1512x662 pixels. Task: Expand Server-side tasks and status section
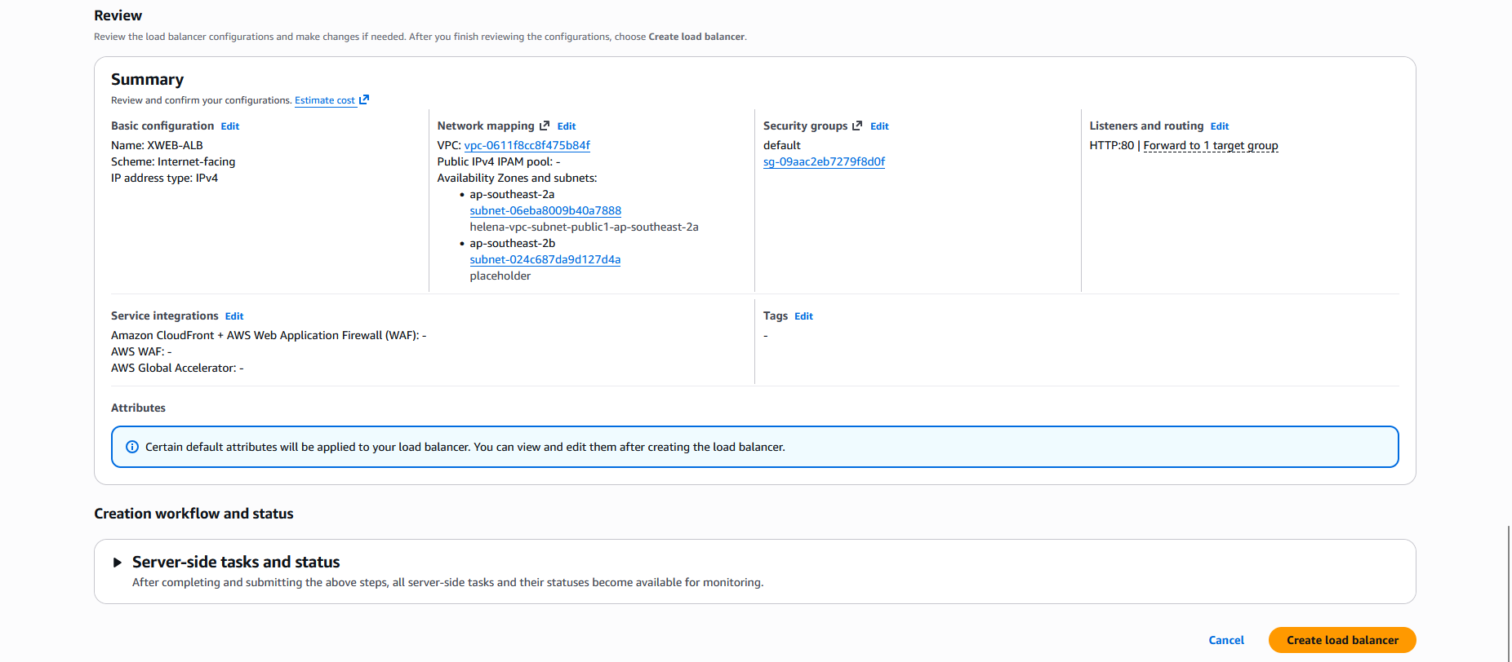(x=118, y=563)
